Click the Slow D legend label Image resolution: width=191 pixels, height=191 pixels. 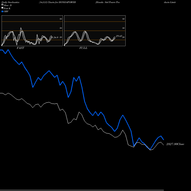click(8, 5)
